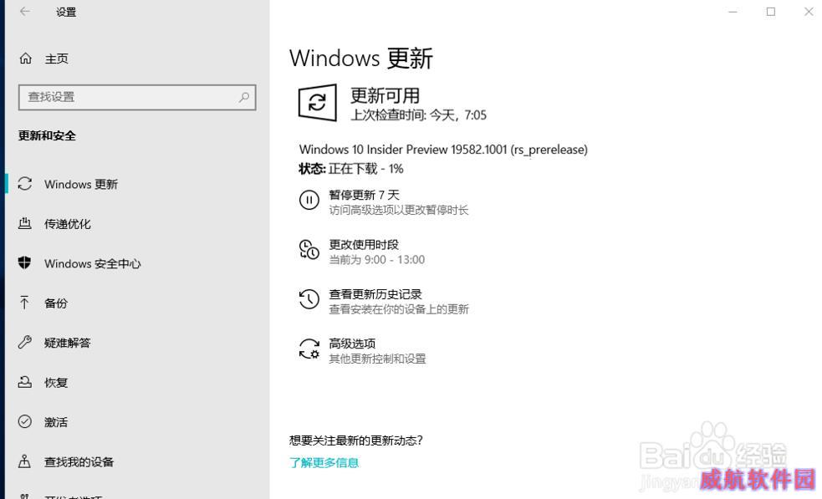Image resolution: width=822 pixels, height=499 pixels.
Task: Click 其他更新控制和设置 text
Action: [377, 359]
